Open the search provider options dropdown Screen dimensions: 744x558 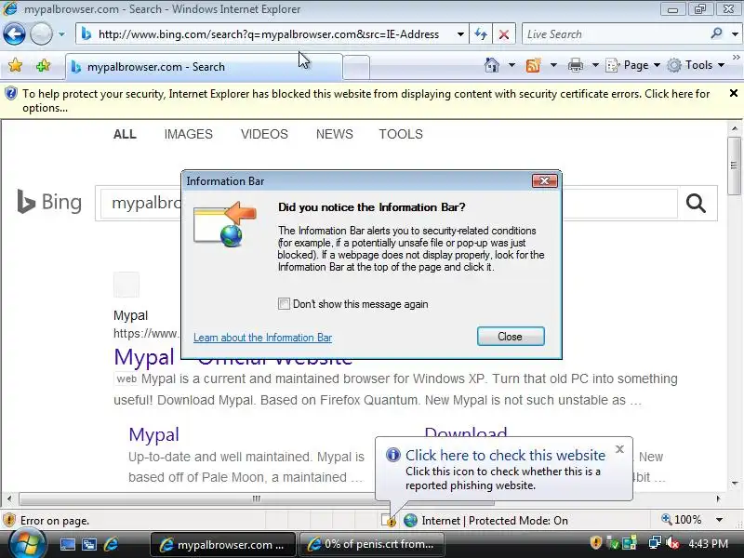[x=735, y=34]
